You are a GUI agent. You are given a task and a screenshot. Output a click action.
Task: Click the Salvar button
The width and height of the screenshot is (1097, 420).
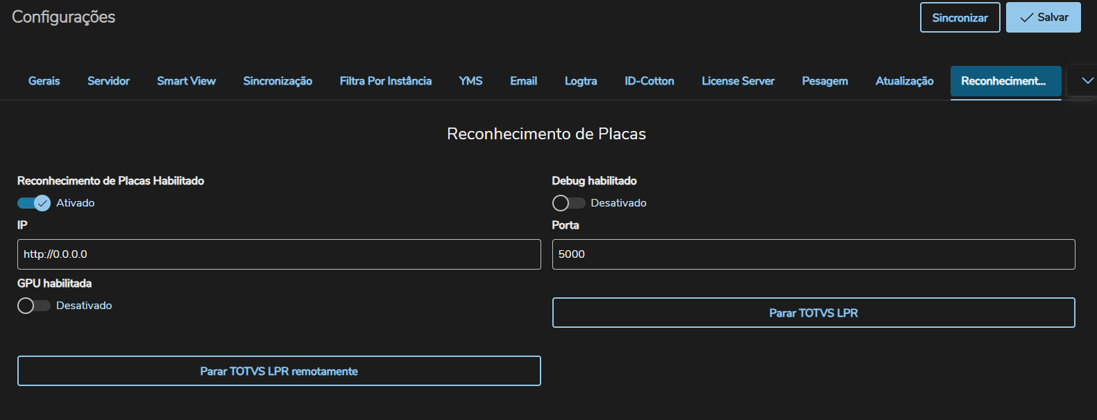pos(1043,17)
